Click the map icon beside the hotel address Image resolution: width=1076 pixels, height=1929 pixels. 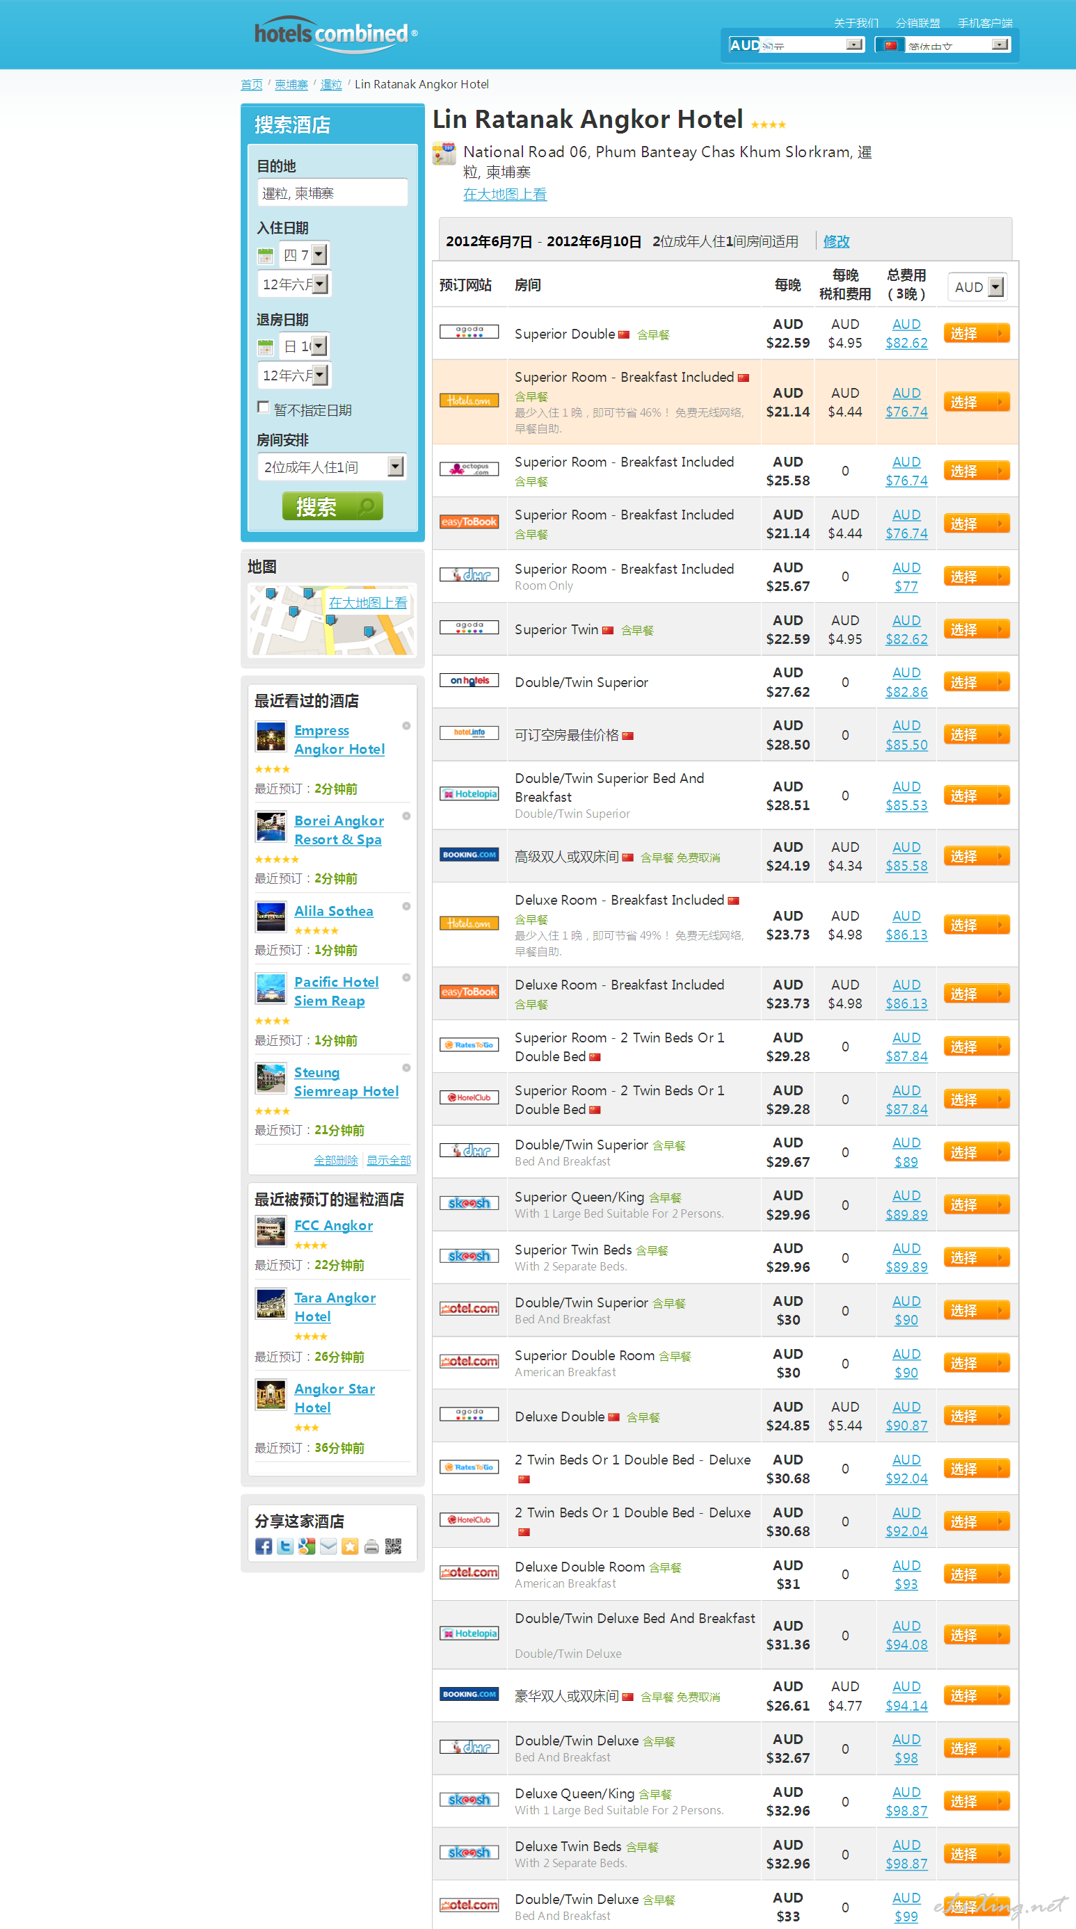(x=444, y=154)
